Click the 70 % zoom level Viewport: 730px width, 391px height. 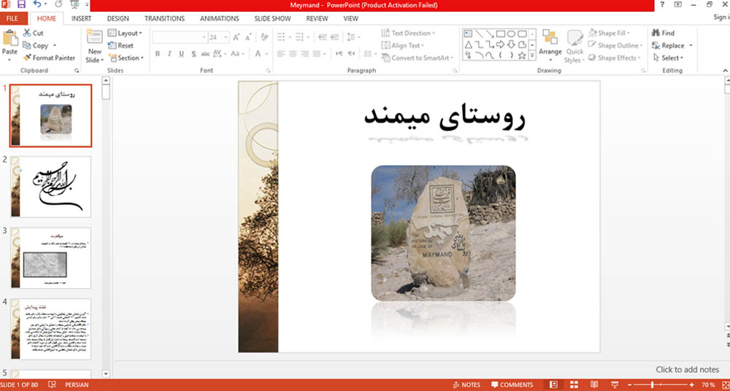click(x=708, y=385)
